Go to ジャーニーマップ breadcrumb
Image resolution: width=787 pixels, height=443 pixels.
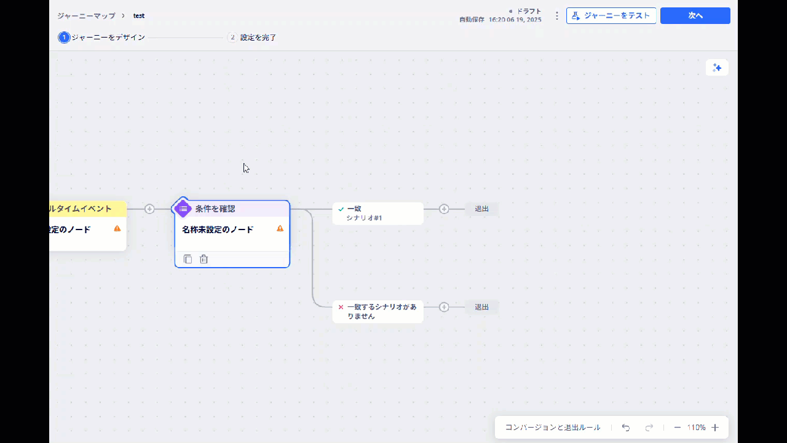pos(86,16)
